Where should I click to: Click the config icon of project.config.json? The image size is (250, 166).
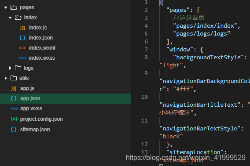point(14,119)
